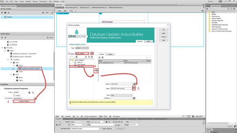This screenshot has width=237, height=133.
Task: Click the Save action steps icon
Action: coord(50,38)
